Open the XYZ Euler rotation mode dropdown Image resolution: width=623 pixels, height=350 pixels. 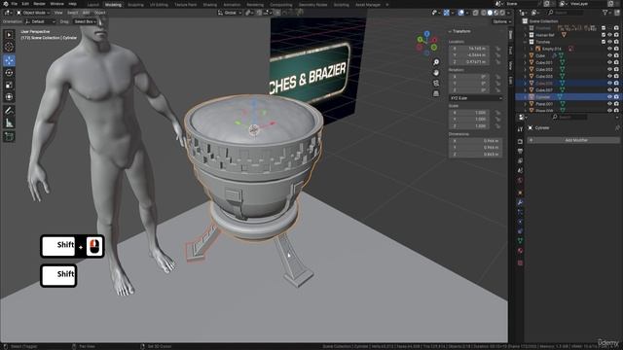pos(476,98)
